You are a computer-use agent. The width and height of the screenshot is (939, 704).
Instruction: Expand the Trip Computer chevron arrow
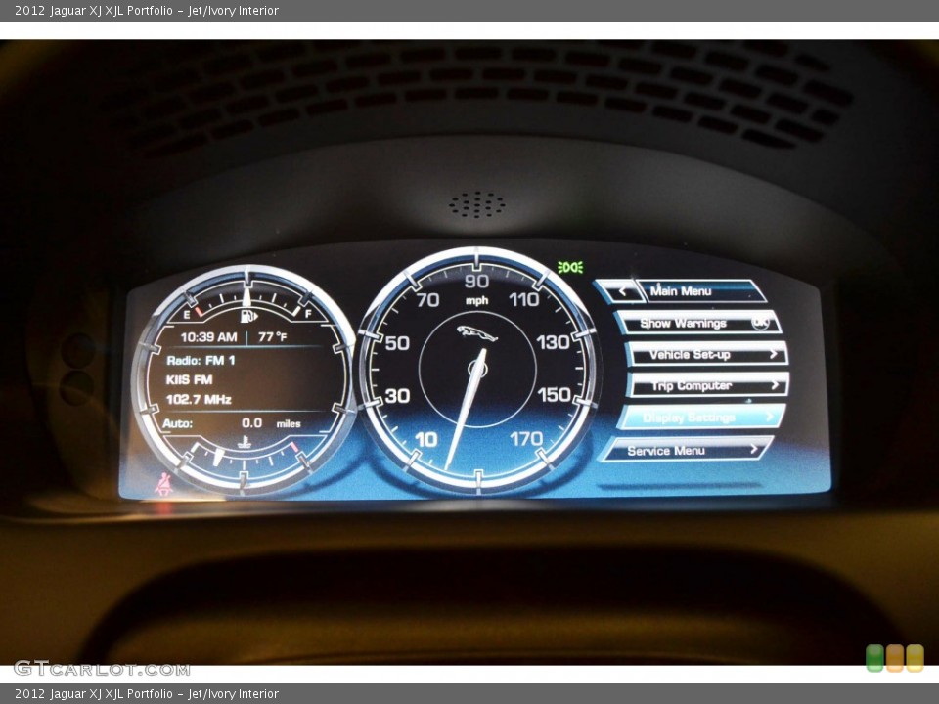775,385
